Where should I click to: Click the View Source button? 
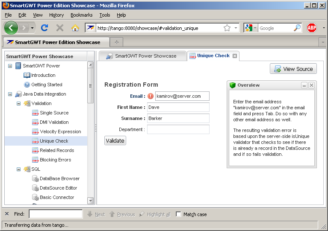point(293,69)
